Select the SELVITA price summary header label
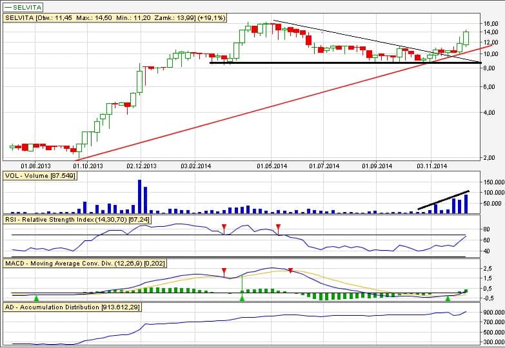Screen dimensions: 505x348 click(x=115, y=18)
